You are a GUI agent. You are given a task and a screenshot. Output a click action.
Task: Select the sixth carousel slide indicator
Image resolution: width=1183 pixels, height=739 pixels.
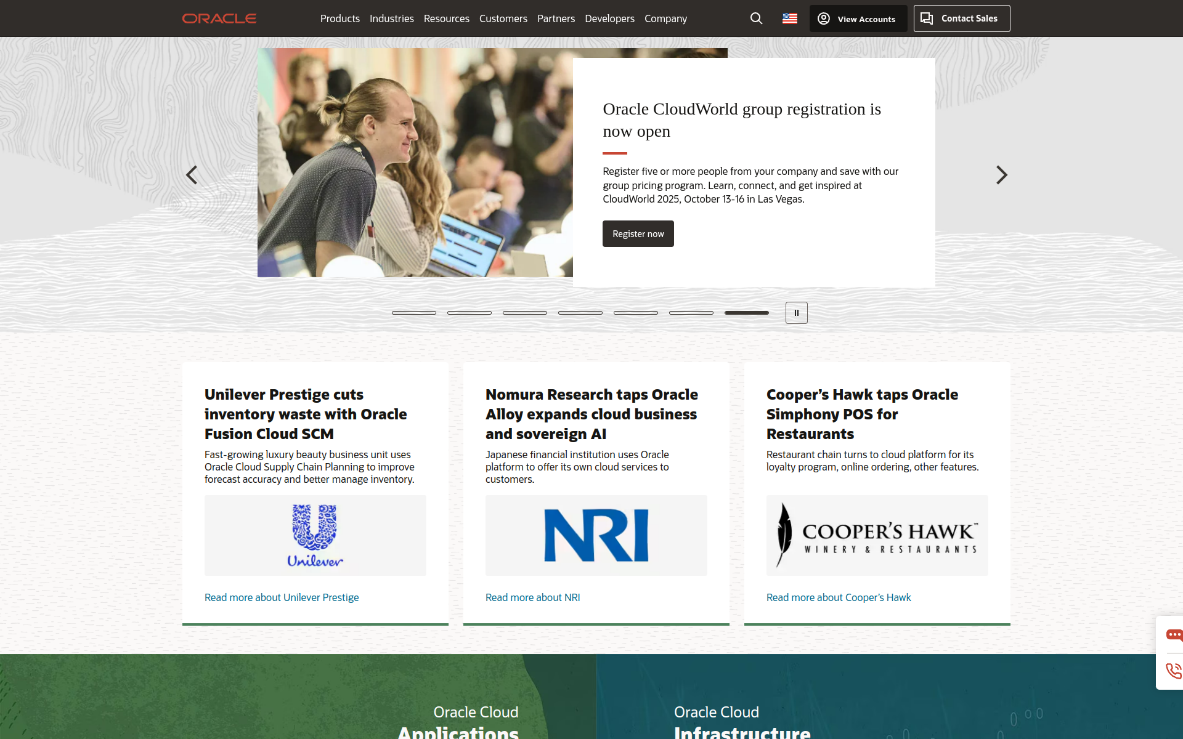pyautogui.click(x=691, y=313)
